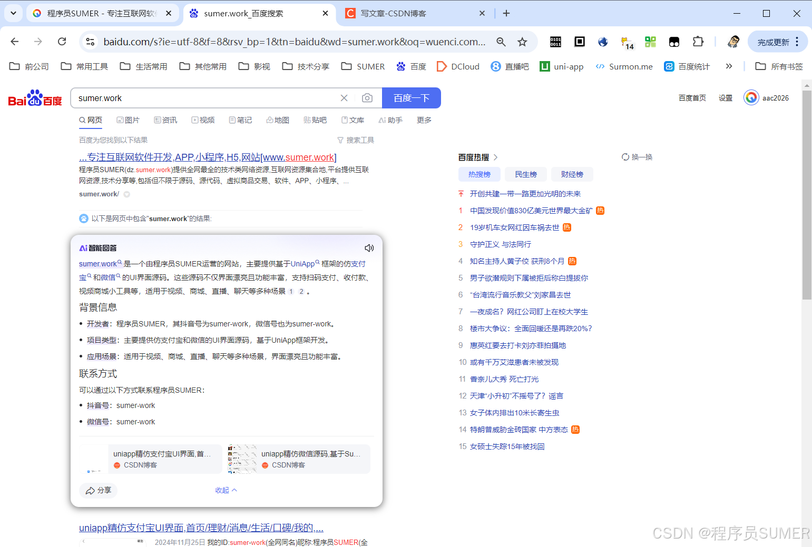Open the 文库 search tab
This screenshot has width=812, height=547.
click(x=353, y=120)
